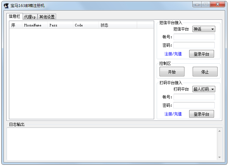Focus the 帐号 field under 短信平台接入

194,37
